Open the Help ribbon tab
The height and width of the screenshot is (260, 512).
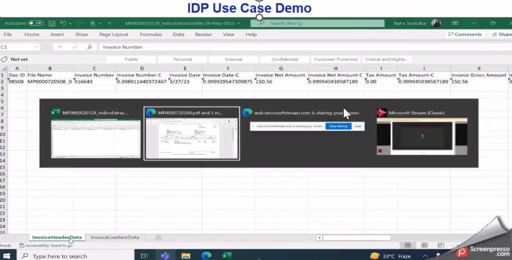[x=251, y=34]
